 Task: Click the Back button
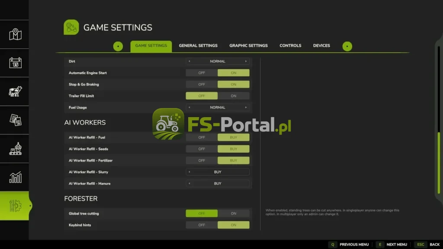[428, 245]
